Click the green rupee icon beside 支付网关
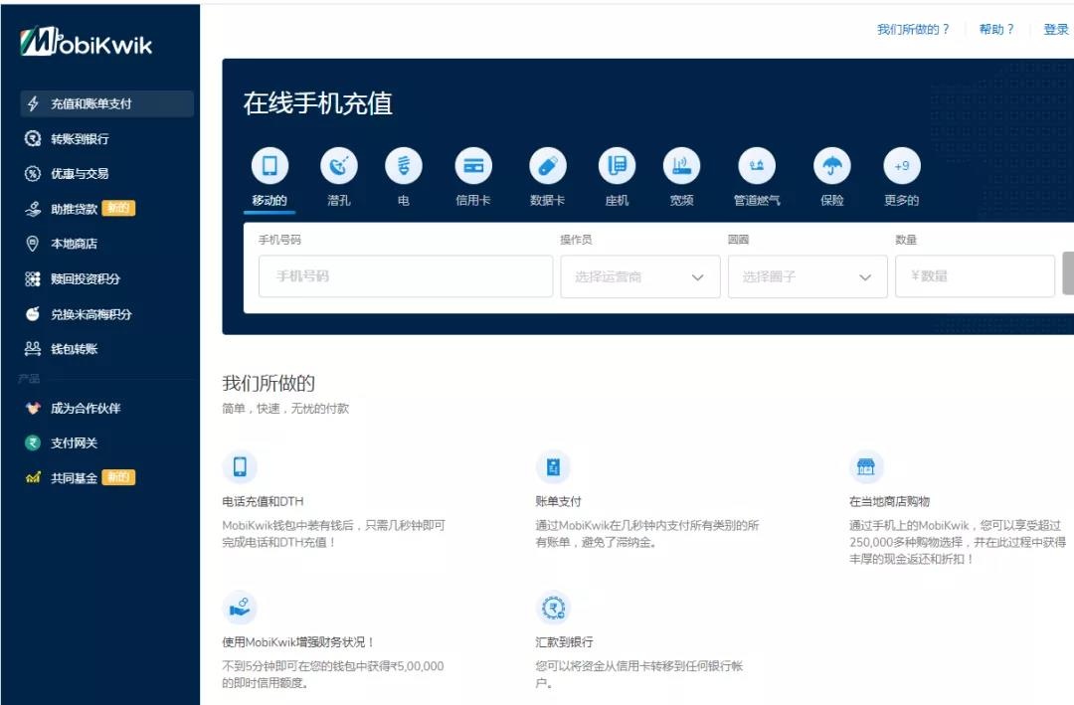1074x705 pixels. 33,442
